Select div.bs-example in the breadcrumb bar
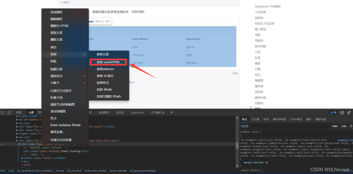The image size is (353, 174). [x=118, y=171]
